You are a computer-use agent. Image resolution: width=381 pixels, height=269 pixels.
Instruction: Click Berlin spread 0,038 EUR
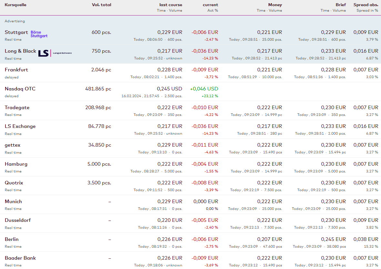pyautogui.click(x=366, y=239)
